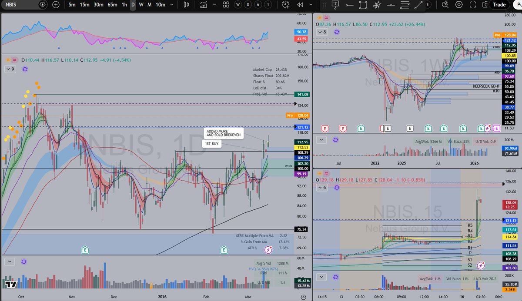Click the circled S button in toolbar
Image resolution: width=522 pixels, height=301 pixels.
[428, 5]
